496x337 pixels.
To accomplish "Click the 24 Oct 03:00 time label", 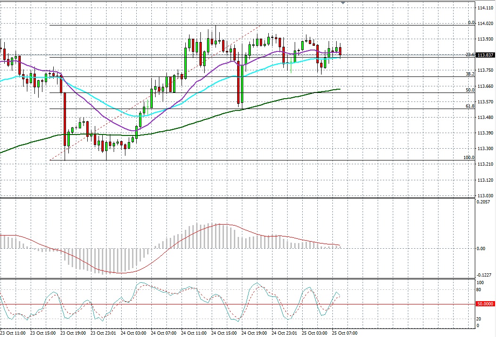I will point(133,333).
